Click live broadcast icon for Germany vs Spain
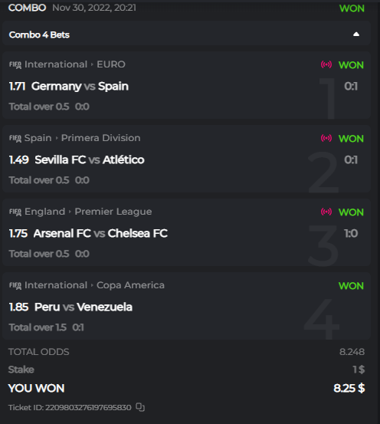 [x=326, y=64]
